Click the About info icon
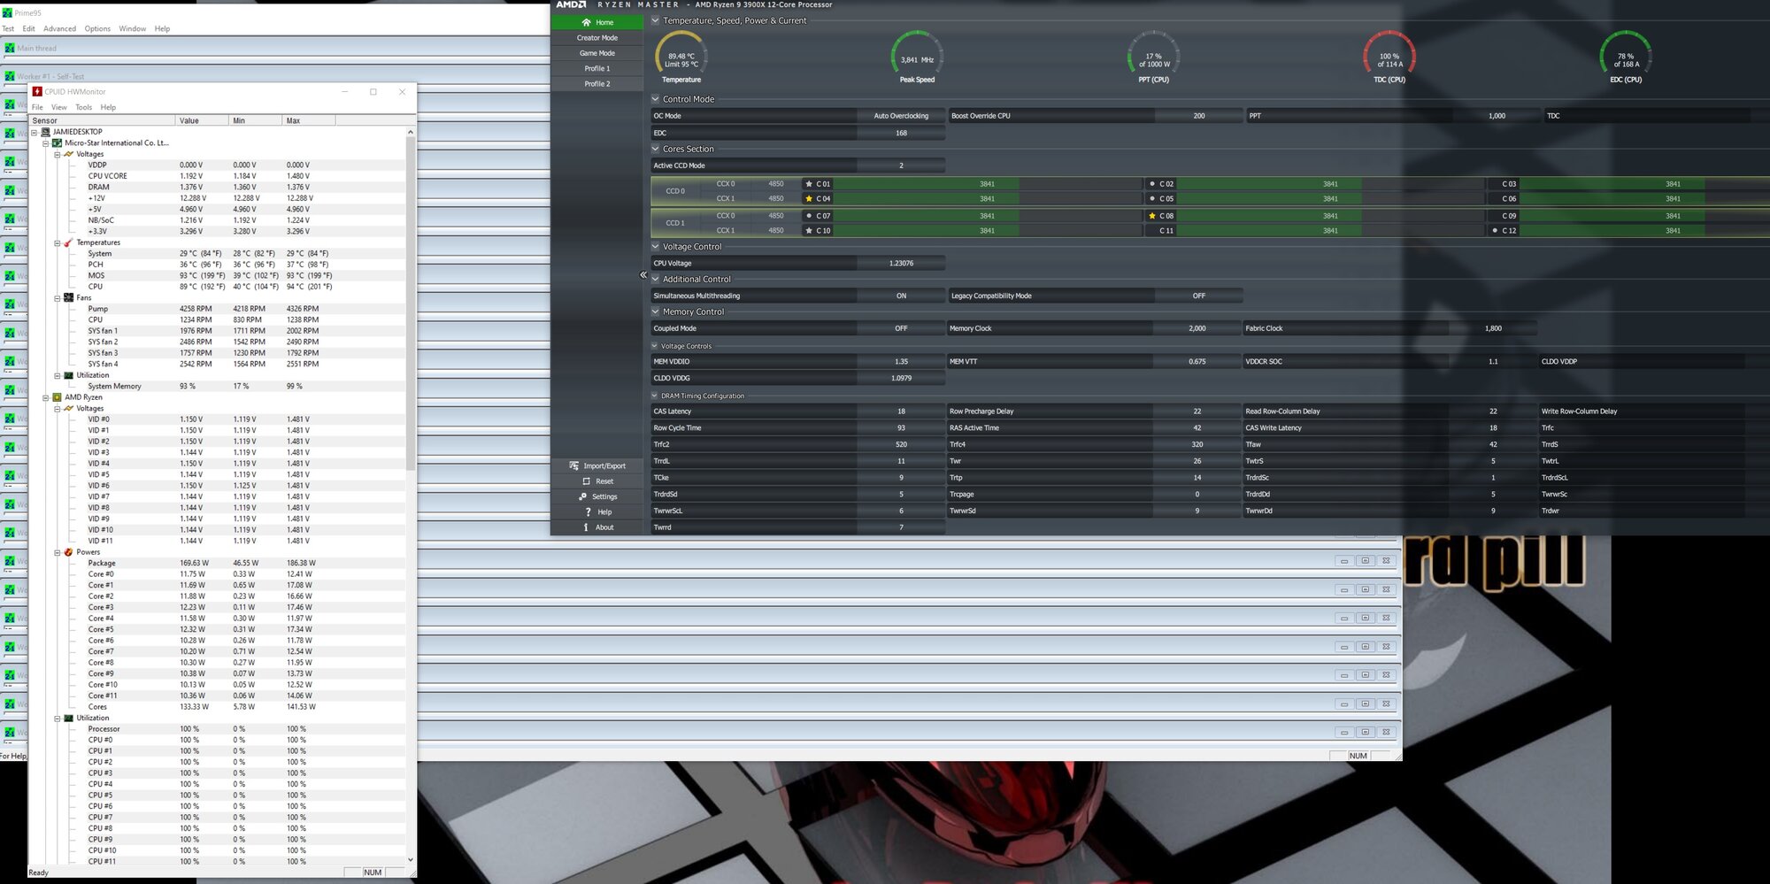The height and width of the screenshot is (884, 1770). (586, 527)
